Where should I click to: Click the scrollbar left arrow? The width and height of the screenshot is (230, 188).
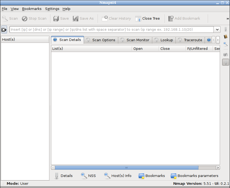[53, 168]
